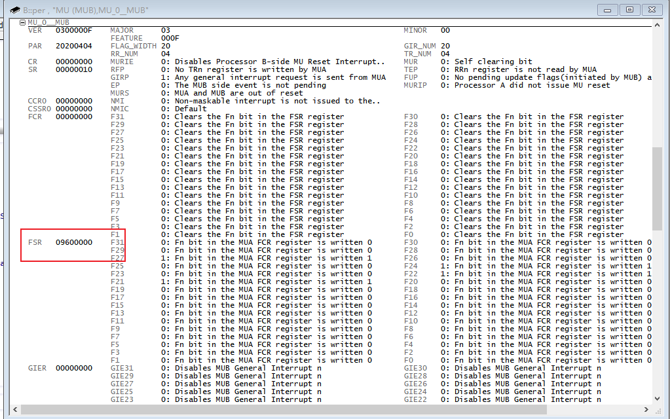Click the MUR Self clearing bit field
This screenshot has height=419, width=670.
pos(468,62)
